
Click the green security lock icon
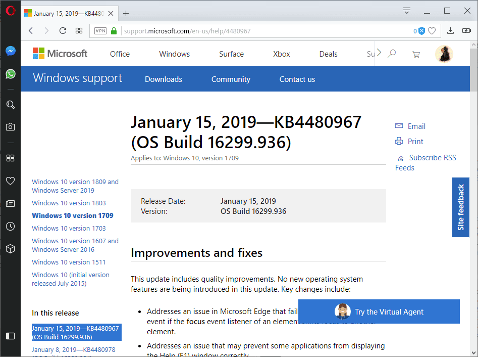pos(114,31)
